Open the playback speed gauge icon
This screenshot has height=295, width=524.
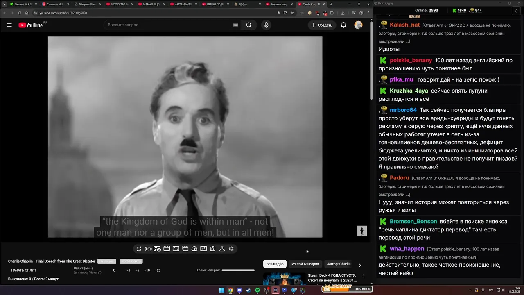tap(194, 249)
